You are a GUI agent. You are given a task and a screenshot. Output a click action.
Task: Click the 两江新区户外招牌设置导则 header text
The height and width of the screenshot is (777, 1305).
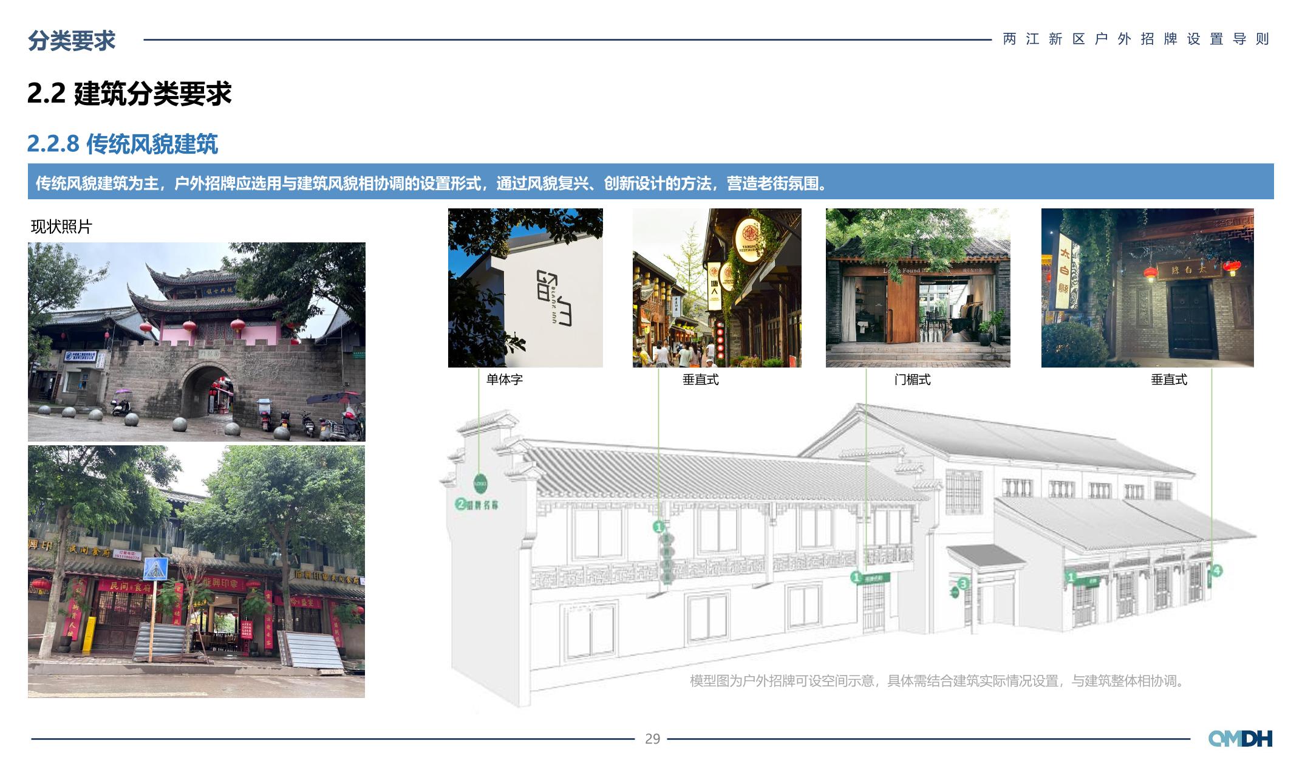(x=1136, y=39)
